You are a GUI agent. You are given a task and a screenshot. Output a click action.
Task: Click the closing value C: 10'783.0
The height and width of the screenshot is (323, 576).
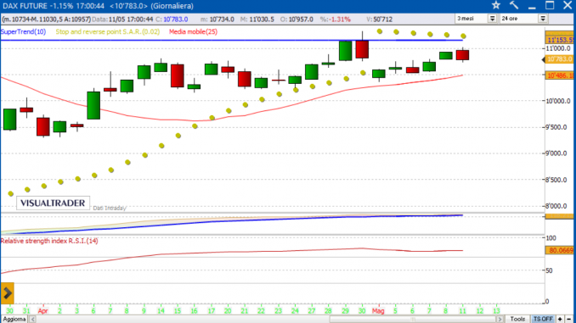[172, 19]
